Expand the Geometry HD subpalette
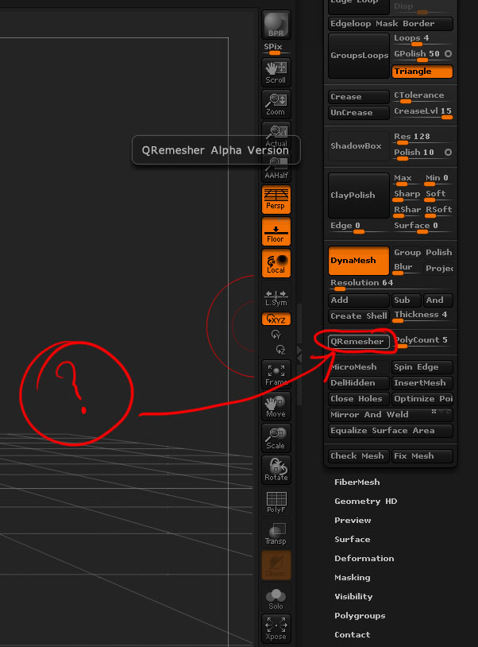 (x=366, y=501)
